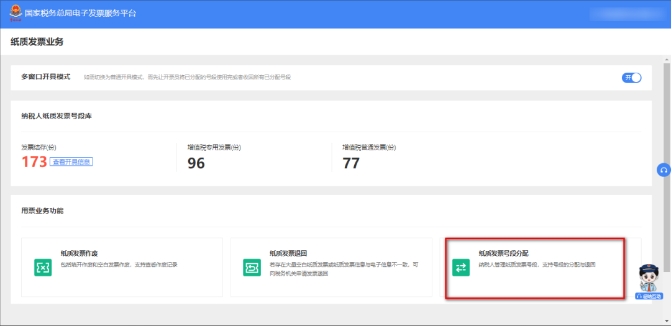Click the 增值税普通发票 count of 77

pos(351,163)
